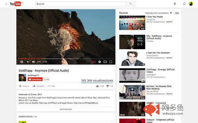Screen dimensions: 198x123
Task: Open the Más options menu
Action: [x=51, y=86]
